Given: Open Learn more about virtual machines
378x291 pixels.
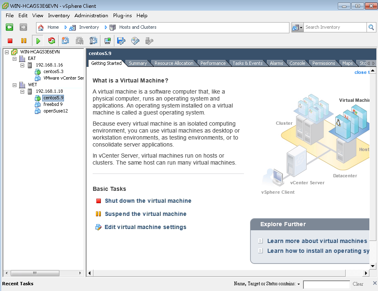Looking at the screenshot, I should (317, 241).
